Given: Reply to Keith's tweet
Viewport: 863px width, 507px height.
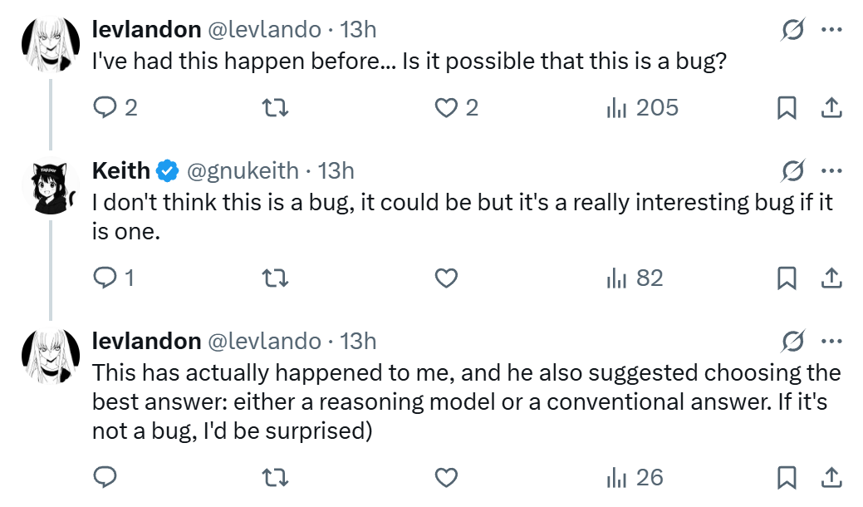Looking at the screenshot, I should tap(105, 278).
